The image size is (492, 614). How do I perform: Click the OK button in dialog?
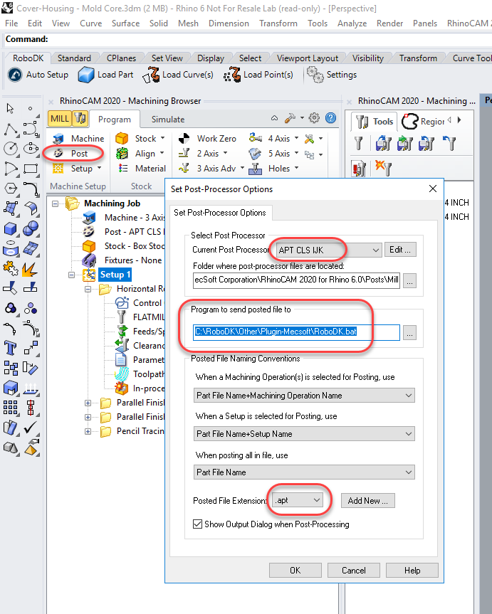point(295,570)
